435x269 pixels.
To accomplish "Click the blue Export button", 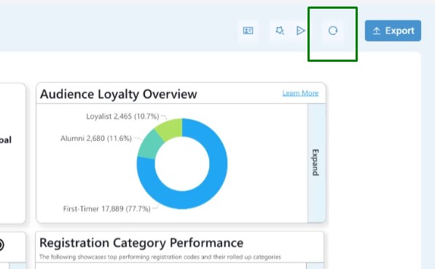I will tap(393, 31).
